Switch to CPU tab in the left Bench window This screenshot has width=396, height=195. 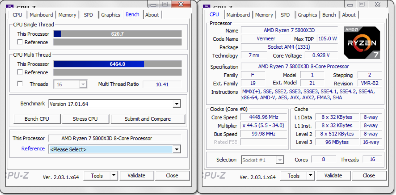[x=17, y=15]
